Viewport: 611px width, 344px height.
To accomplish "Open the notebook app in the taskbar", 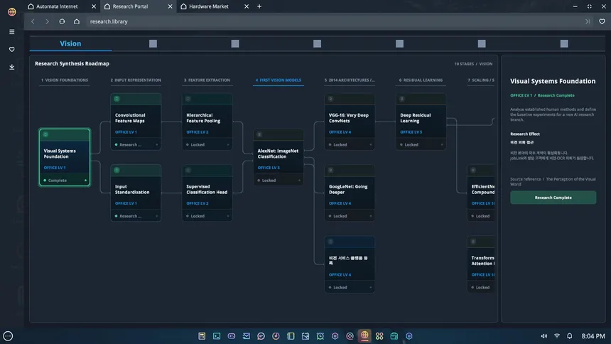I will click(x=291, y=335).
